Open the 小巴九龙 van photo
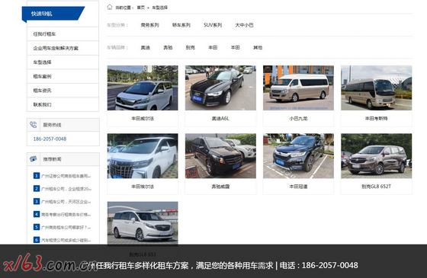 298,88
